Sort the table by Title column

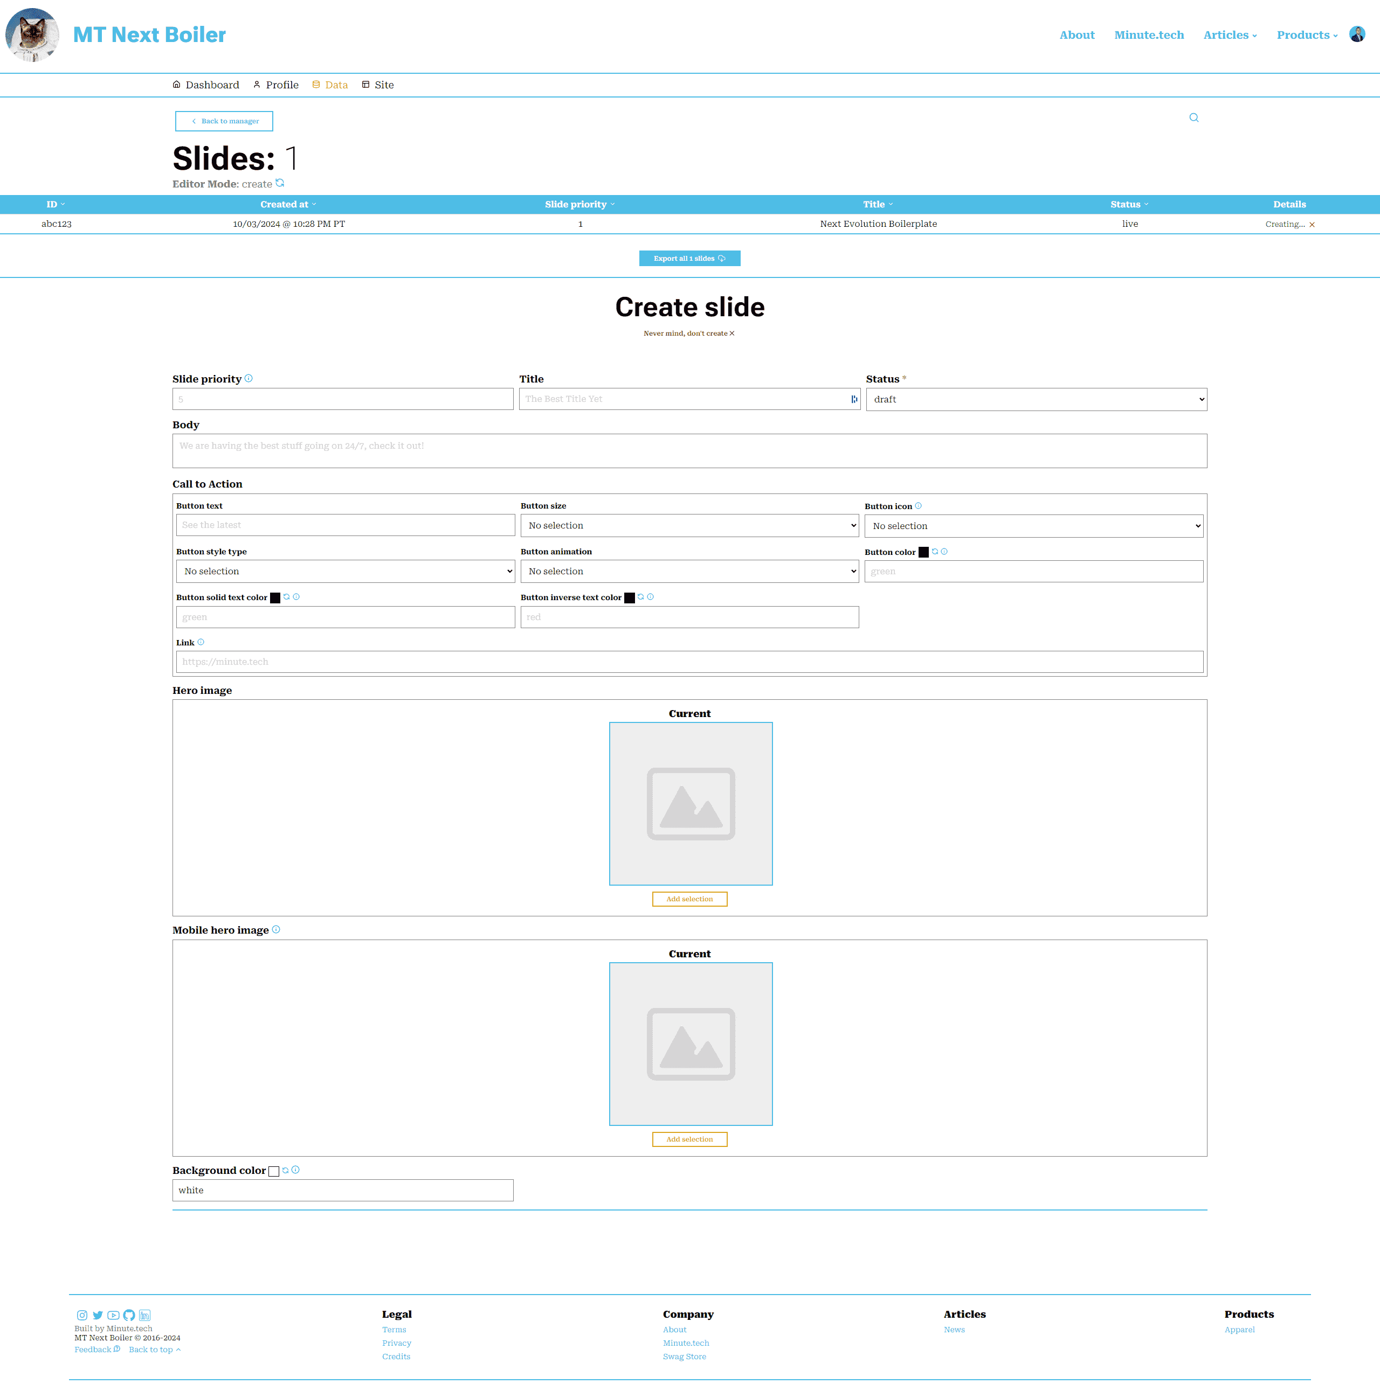[x=878, y=205]
